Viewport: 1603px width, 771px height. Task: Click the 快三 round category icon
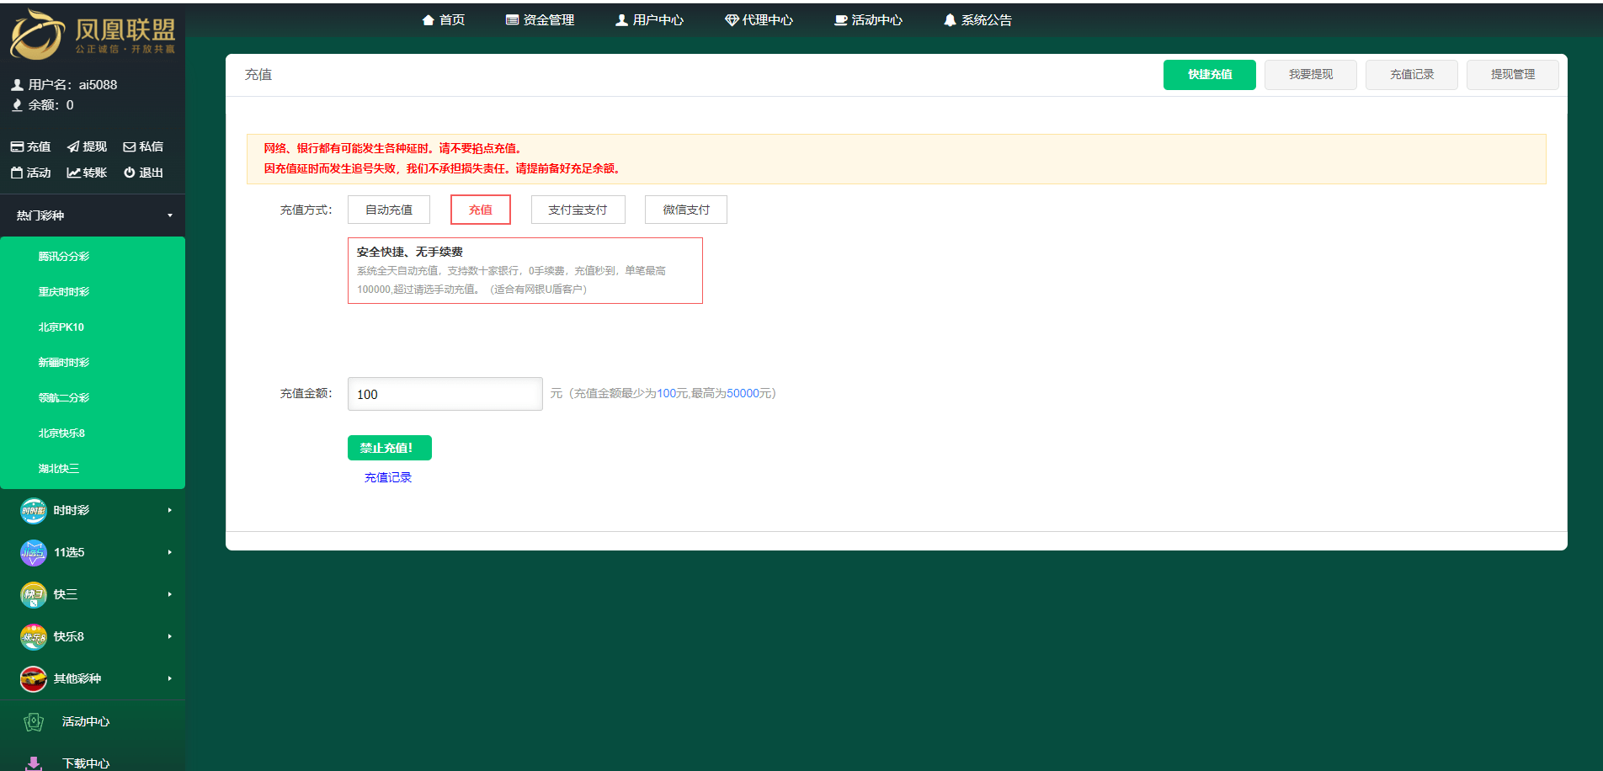click(x=33, y=594)
